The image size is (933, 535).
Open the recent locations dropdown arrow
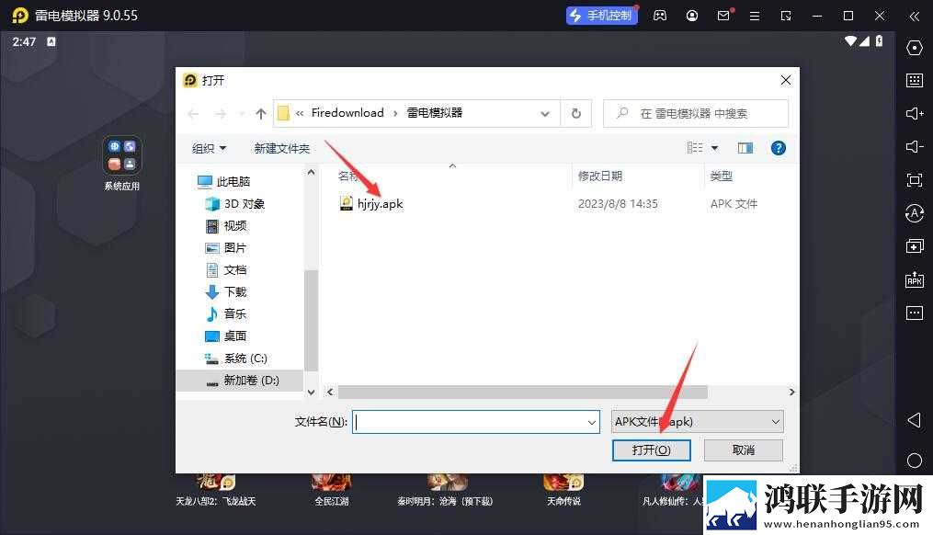pos(241,114)
